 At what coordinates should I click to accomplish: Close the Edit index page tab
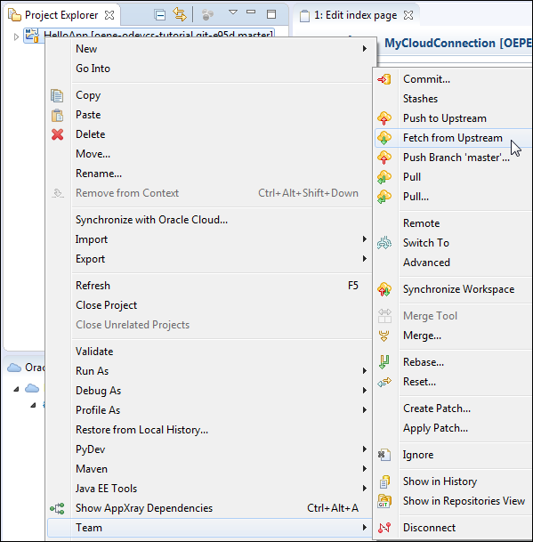(408, 15)
